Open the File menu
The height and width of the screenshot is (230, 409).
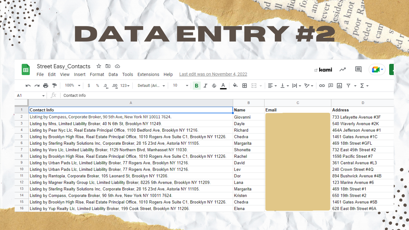pos(40,74)
